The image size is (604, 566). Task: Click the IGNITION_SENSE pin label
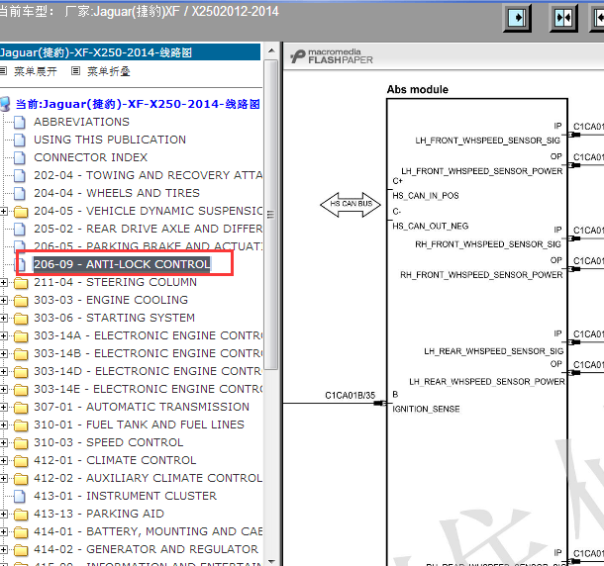(426, 409)
